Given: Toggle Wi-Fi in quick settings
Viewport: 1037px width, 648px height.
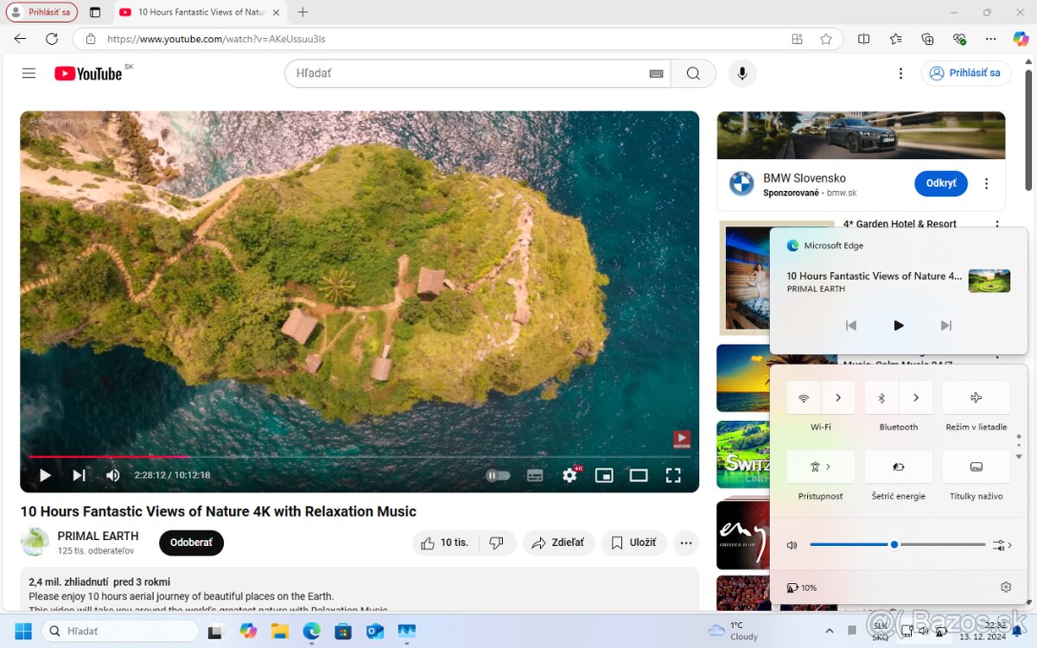Looking at the screenshot, I should pos(804,397).
